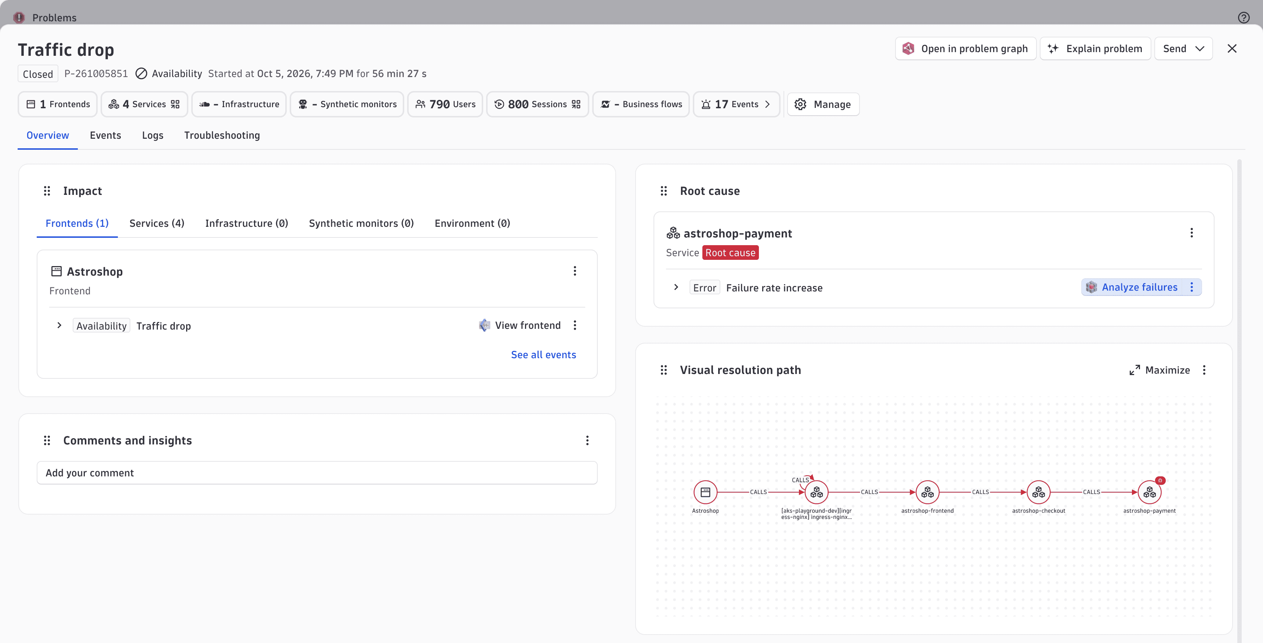Click the Add your comment field
1263x643 pixels.
coord(317,473)
